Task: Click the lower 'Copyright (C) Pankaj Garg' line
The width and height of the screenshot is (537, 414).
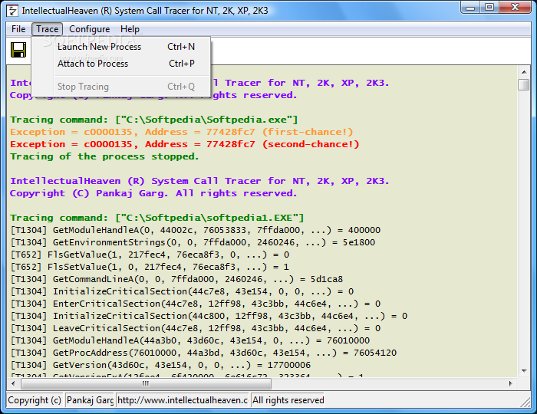Action: click(153, 193)
